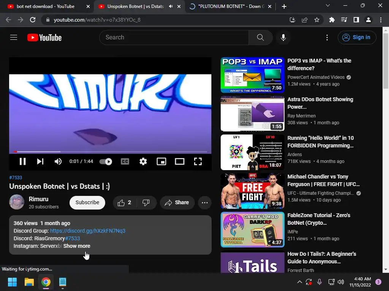
Task: Open a new browser tab
Action: pyautogui.click(x=284, y=7)
